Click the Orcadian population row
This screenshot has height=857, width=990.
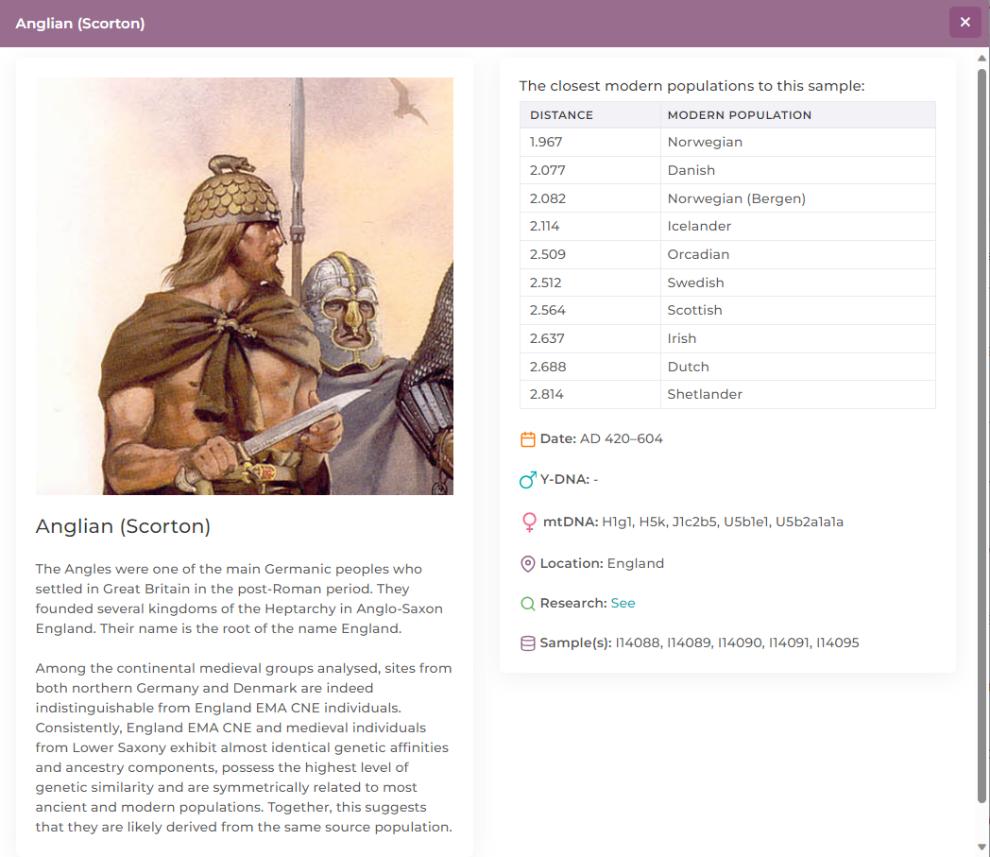[727, 254]
